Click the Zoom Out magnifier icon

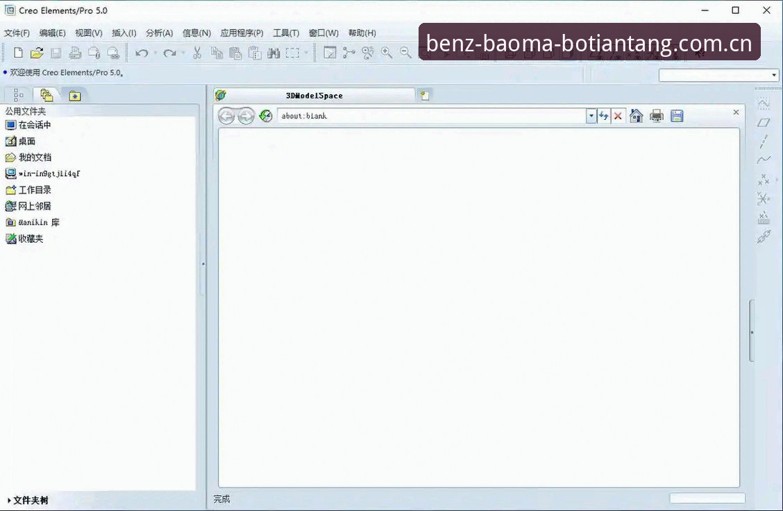coord(405,53)
